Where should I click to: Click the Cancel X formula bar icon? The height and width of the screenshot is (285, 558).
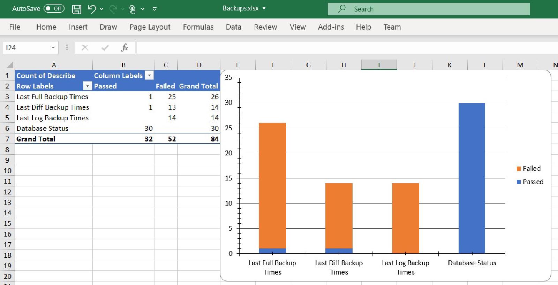(85, 48)
